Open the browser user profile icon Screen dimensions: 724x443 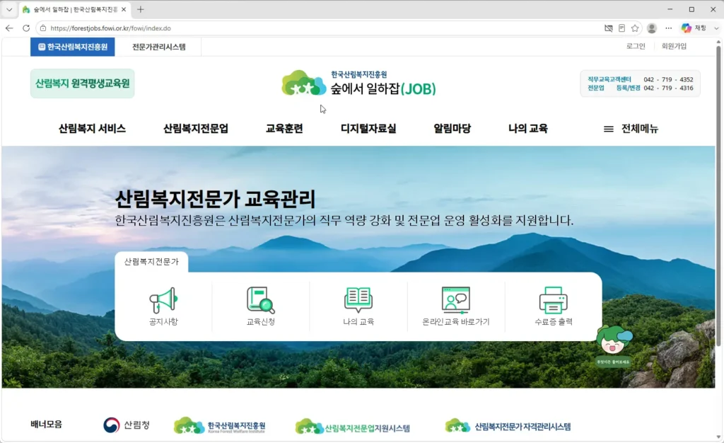coord(652,28)
